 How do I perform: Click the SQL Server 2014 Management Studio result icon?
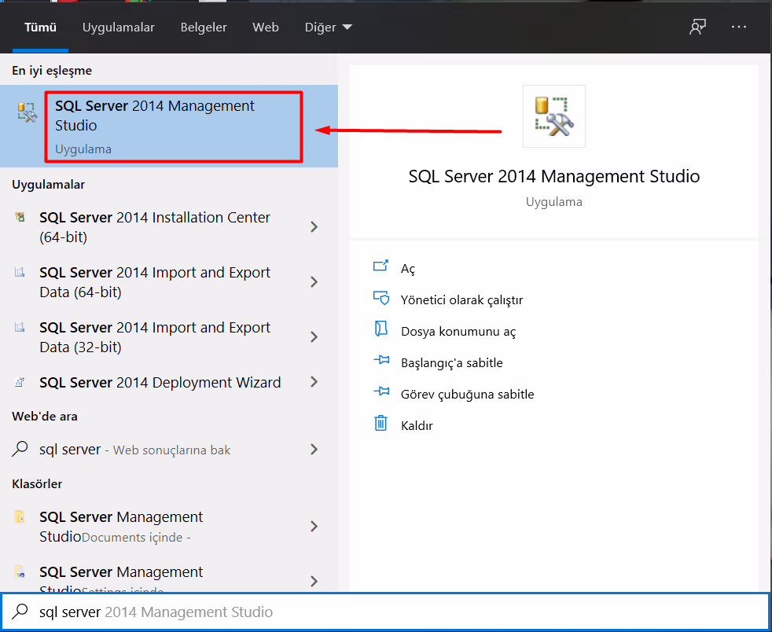(27, 112)
